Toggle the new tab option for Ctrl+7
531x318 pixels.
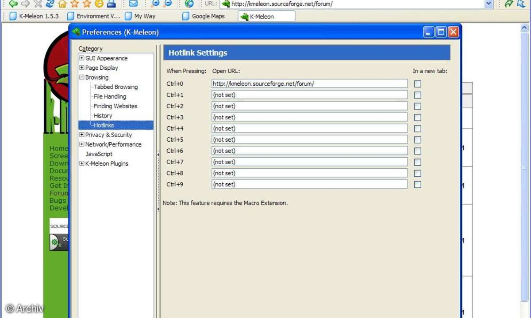click(417, 162)
